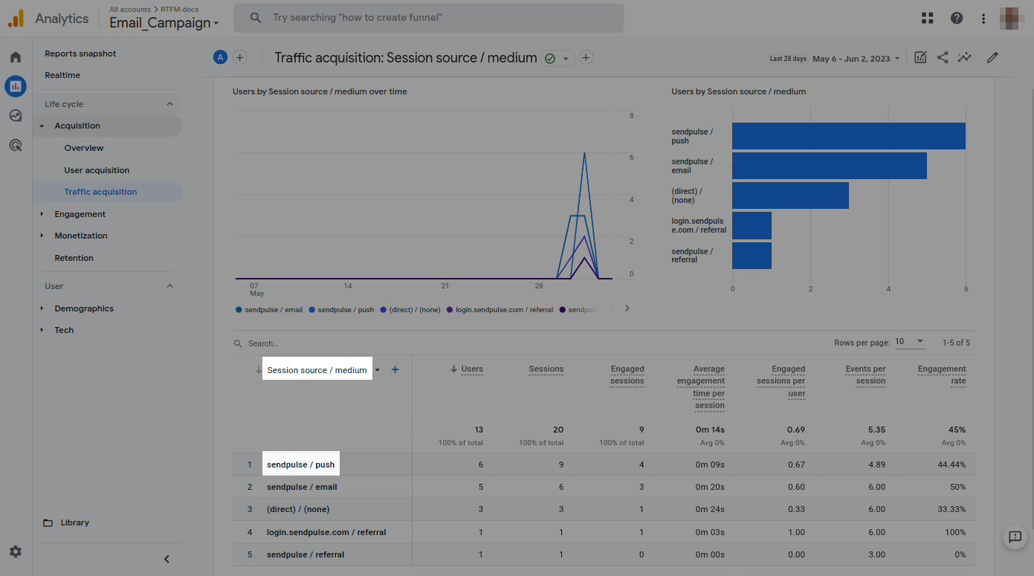The image size is (1034, 576).
Task: Toggle the (direct) / (none) legend series
Action: 414,310
